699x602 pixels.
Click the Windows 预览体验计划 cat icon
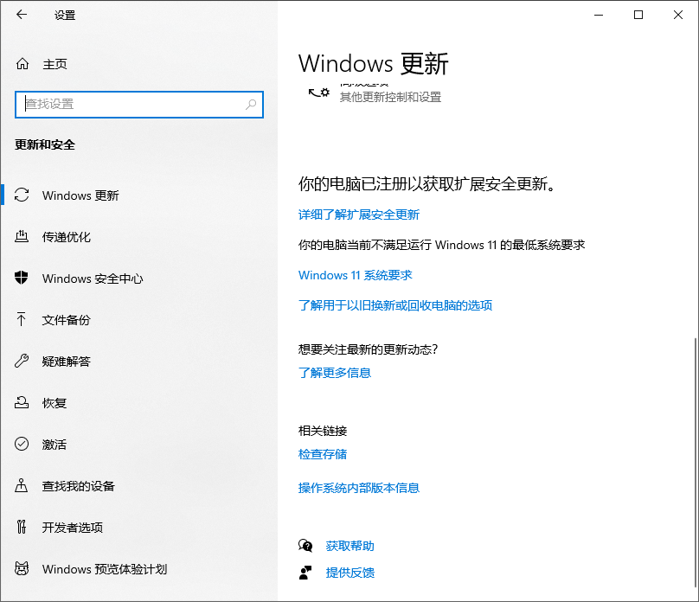coord(22,568)
